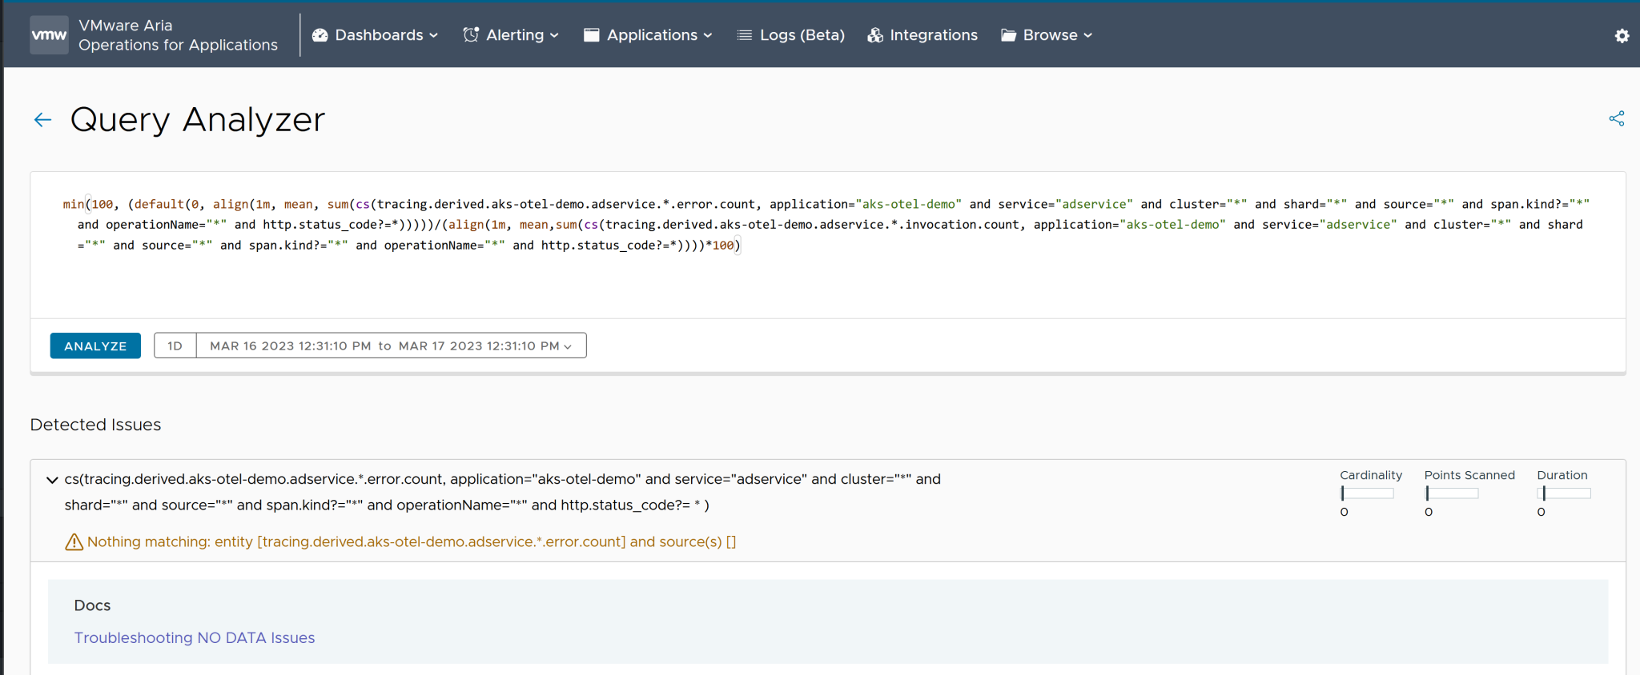The width and height of the screenshot is (1640, 675).
Task: Click the Logs (Beta) list icon
Action: point(744,35)
